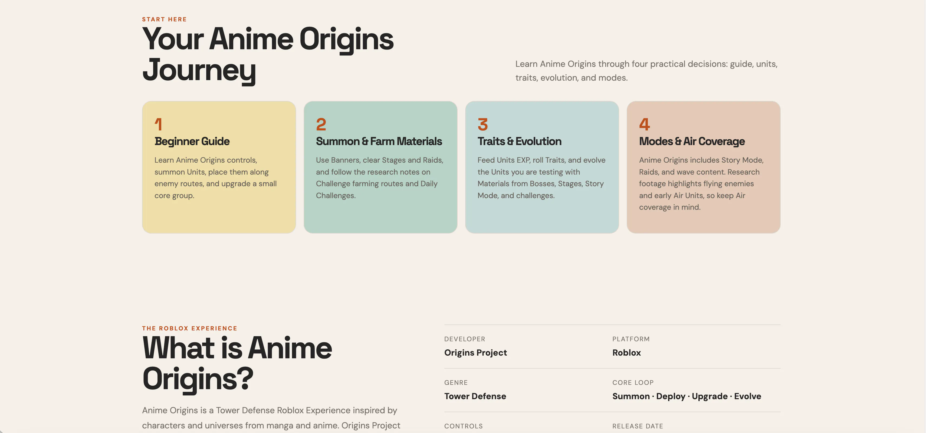Click the 'CORE LOOP' label
The height and width of the screenshot is (433, 926).
click(633, 383)
